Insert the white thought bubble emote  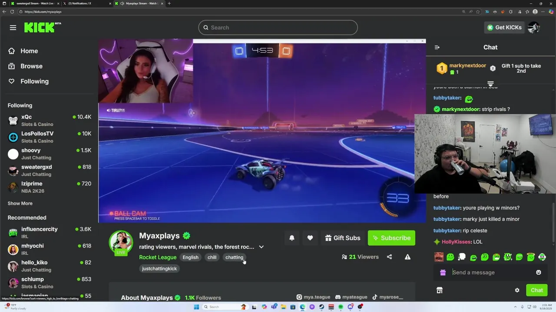(x=462, y=257)
